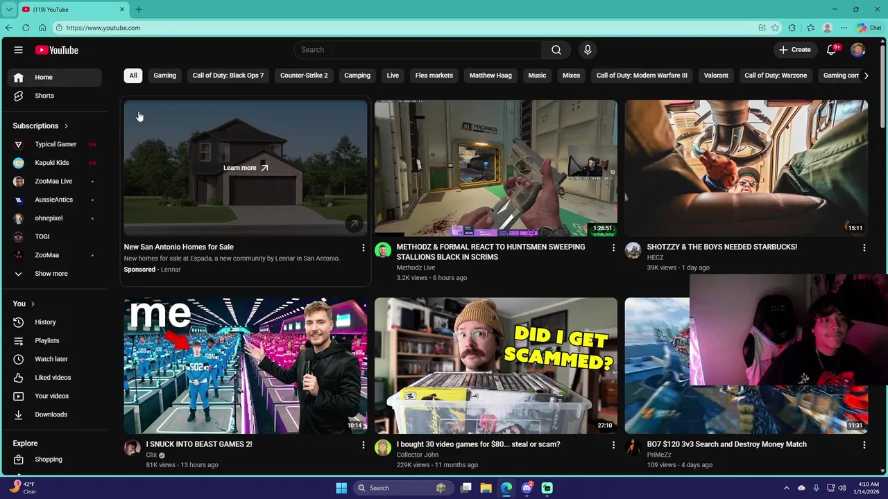Viewport: 888px width, 499px height.
Task: Open the PriMeZz channel link
Action: pyautogui.click(x=658, y=455)
